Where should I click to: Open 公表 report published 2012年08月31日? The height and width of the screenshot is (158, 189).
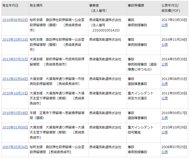165,84
